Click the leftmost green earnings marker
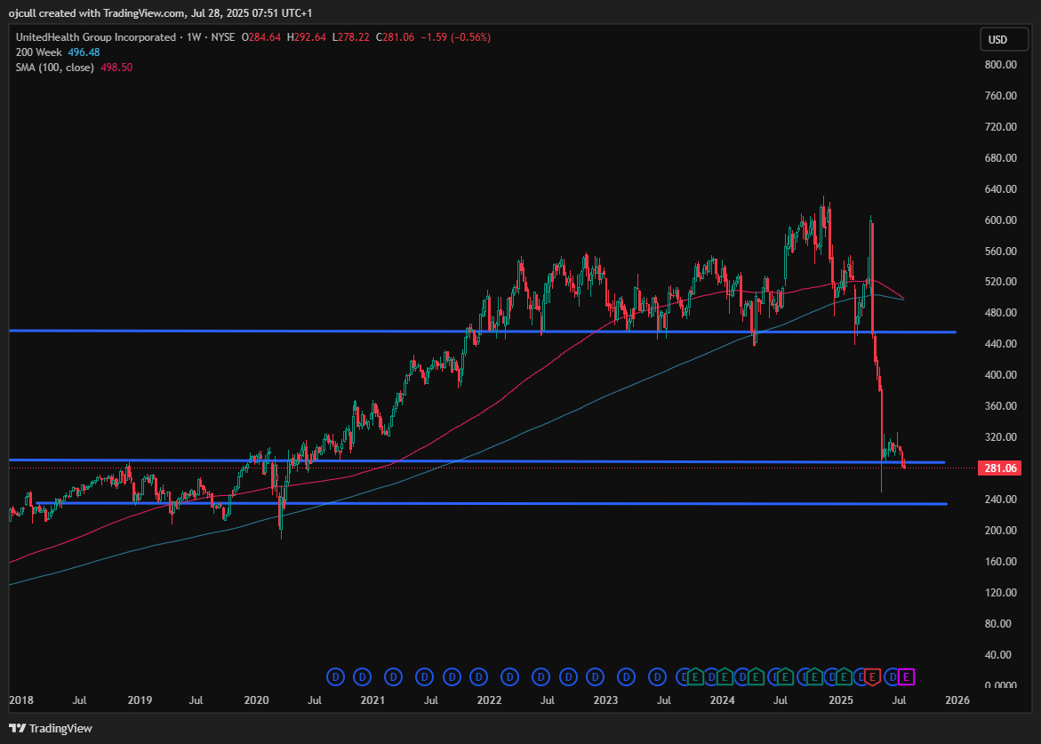 click(696, 676)
